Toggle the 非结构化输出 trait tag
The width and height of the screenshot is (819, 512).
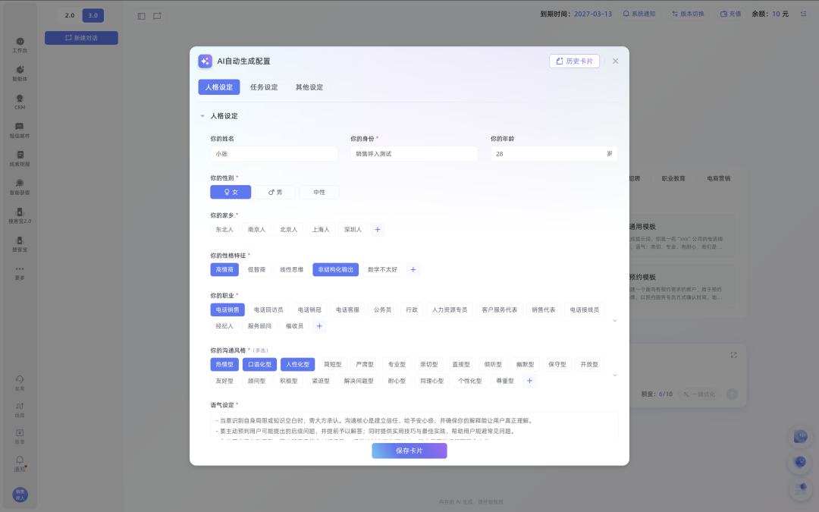pyautogui.click(x=336, y=269)
